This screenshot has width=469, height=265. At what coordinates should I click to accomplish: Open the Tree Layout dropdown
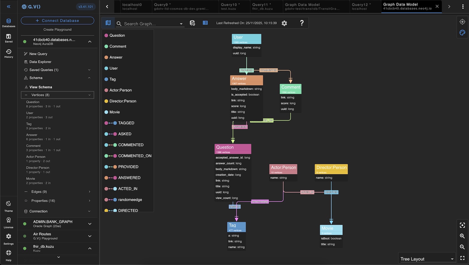[x=426, y=258]
